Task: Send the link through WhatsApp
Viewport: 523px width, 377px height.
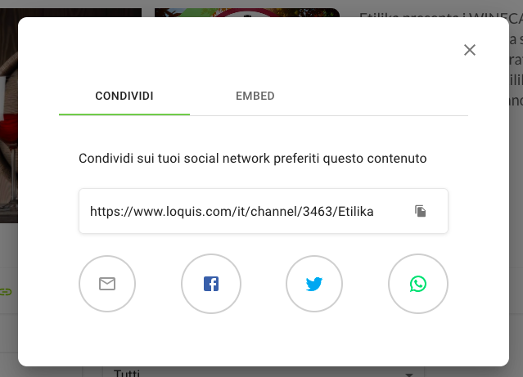Action: point(418,284)
